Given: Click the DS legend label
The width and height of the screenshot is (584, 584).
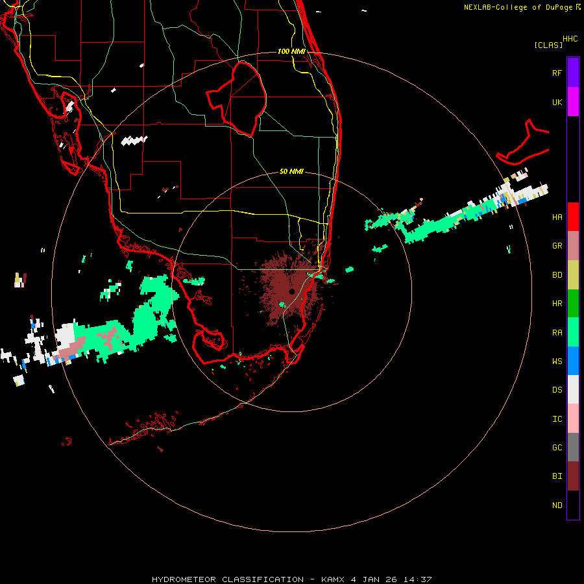Looking at the screenshot, I should [557, 390].
